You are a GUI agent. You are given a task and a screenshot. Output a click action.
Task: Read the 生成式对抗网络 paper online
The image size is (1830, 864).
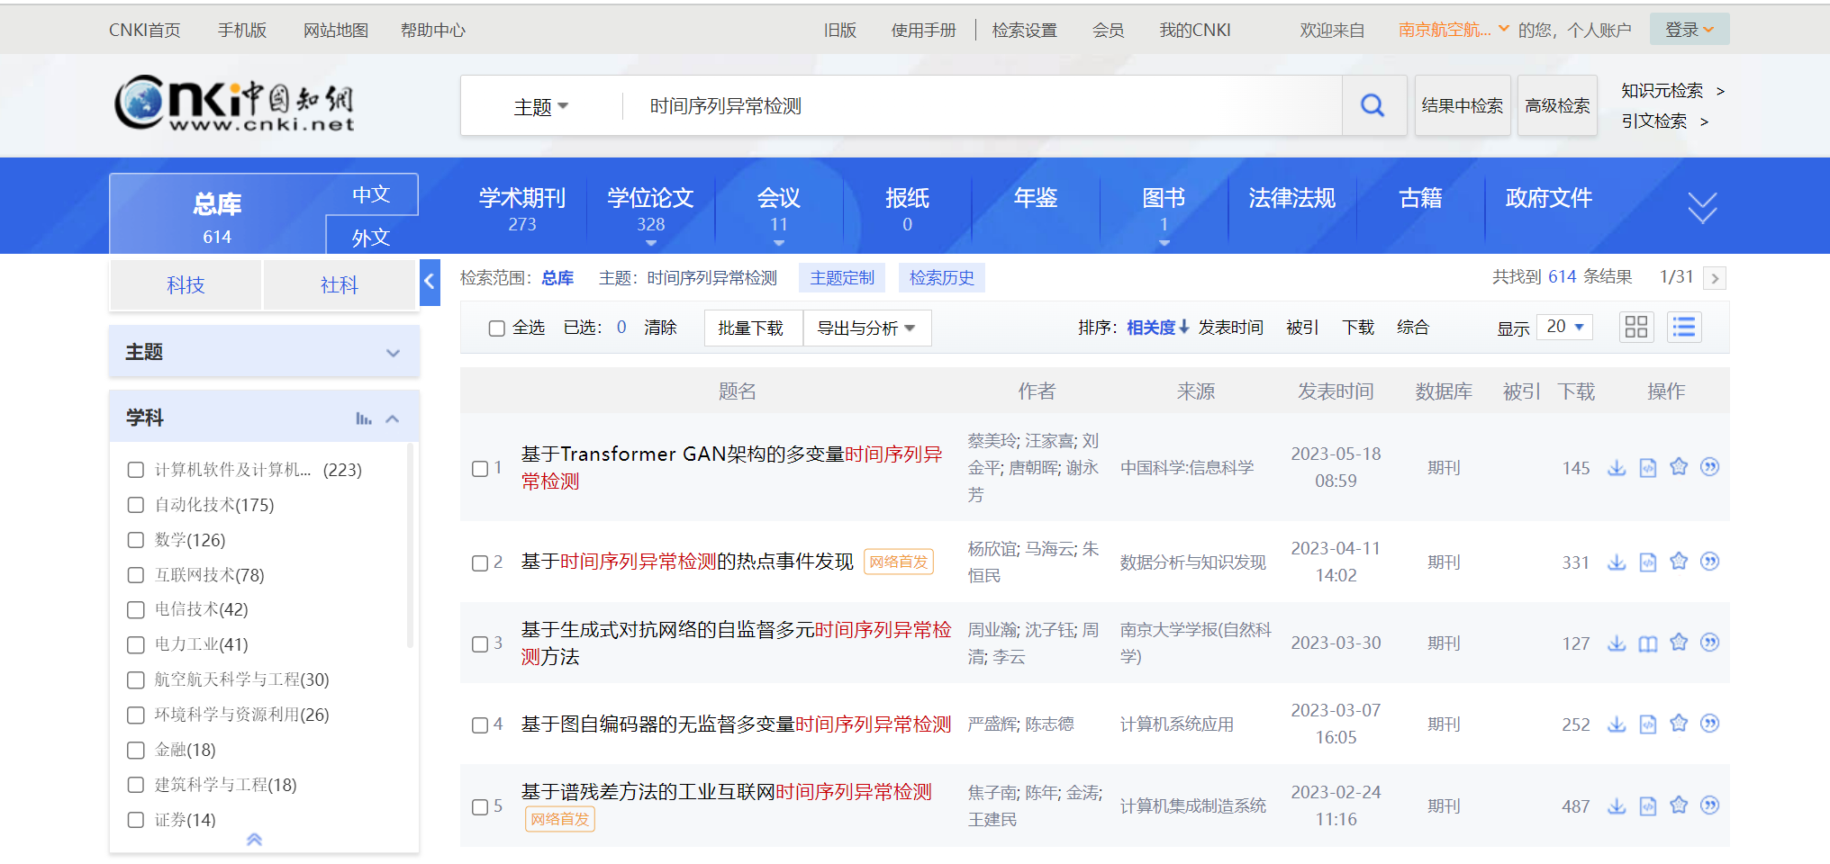[x=1647, y=643]
